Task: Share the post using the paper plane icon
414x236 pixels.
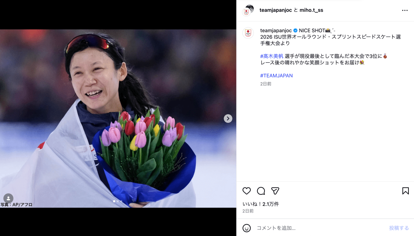Action: tap(275, 191)
